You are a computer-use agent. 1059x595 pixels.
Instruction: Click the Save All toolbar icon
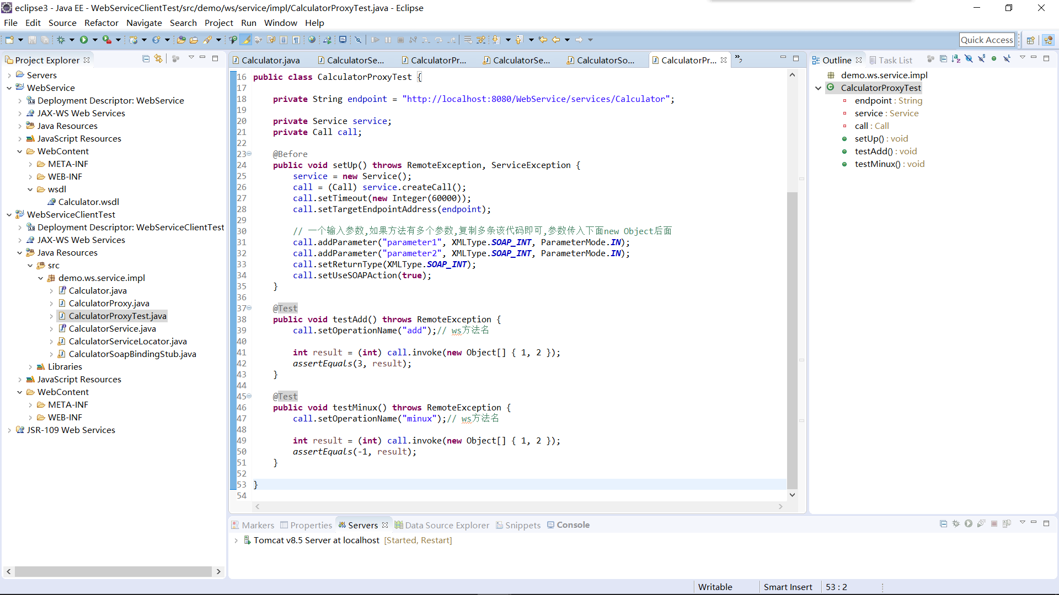pos(45,40)
